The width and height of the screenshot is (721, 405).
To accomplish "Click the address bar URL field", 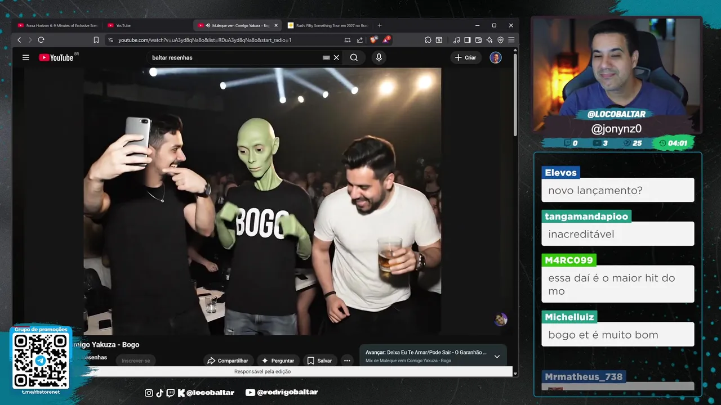I will [225, 40].
